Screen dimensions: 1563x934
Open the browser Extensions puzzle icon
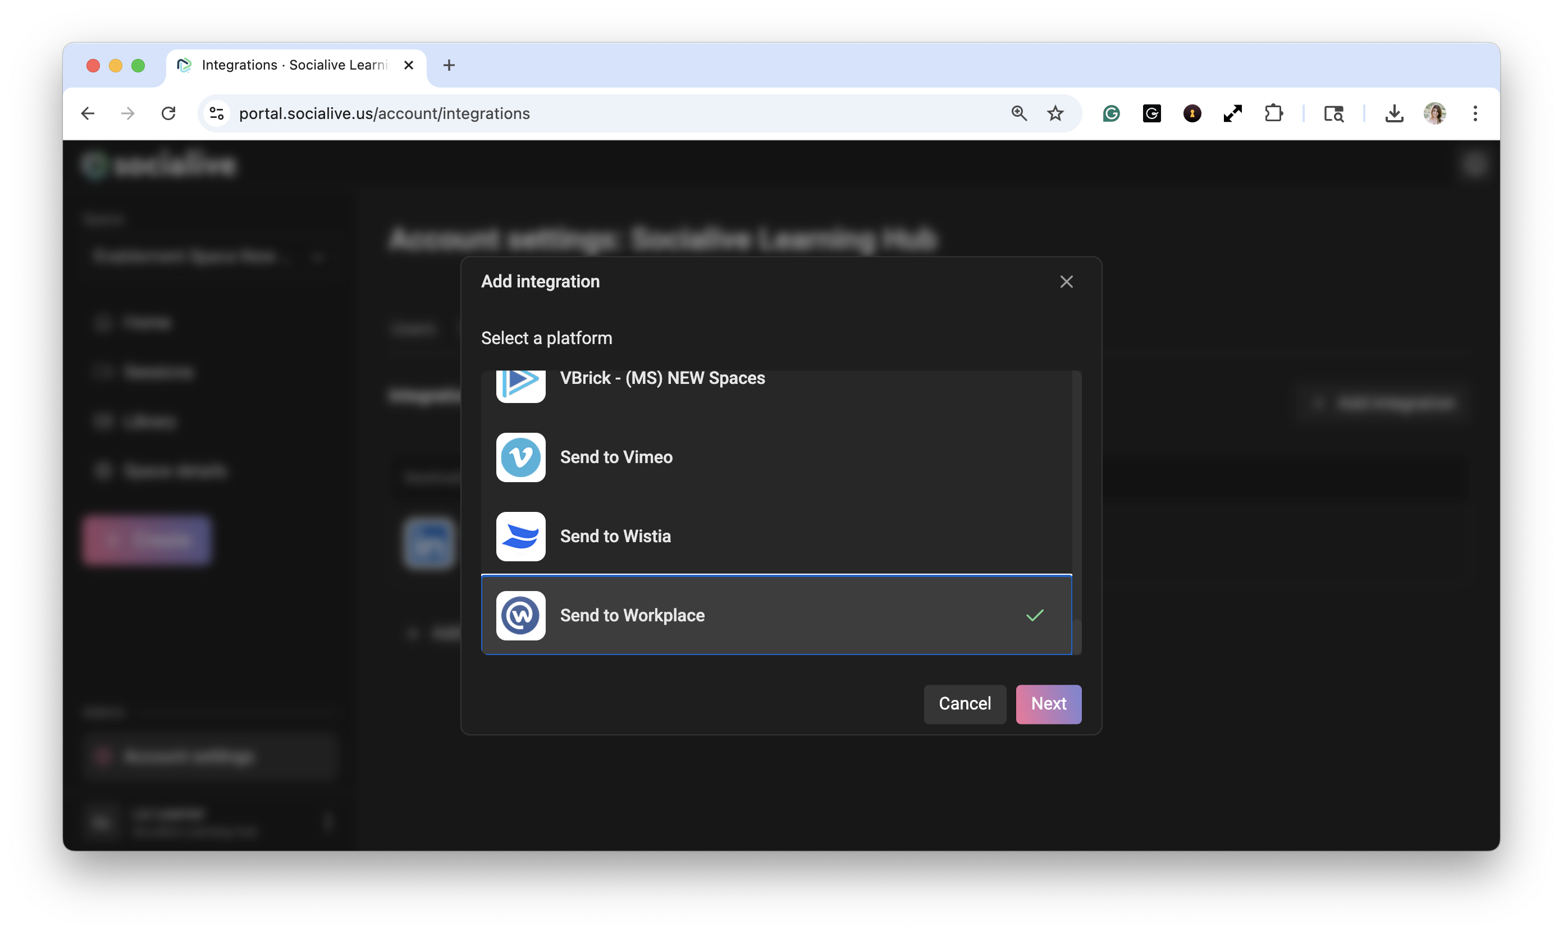[x=1273, y=114]
